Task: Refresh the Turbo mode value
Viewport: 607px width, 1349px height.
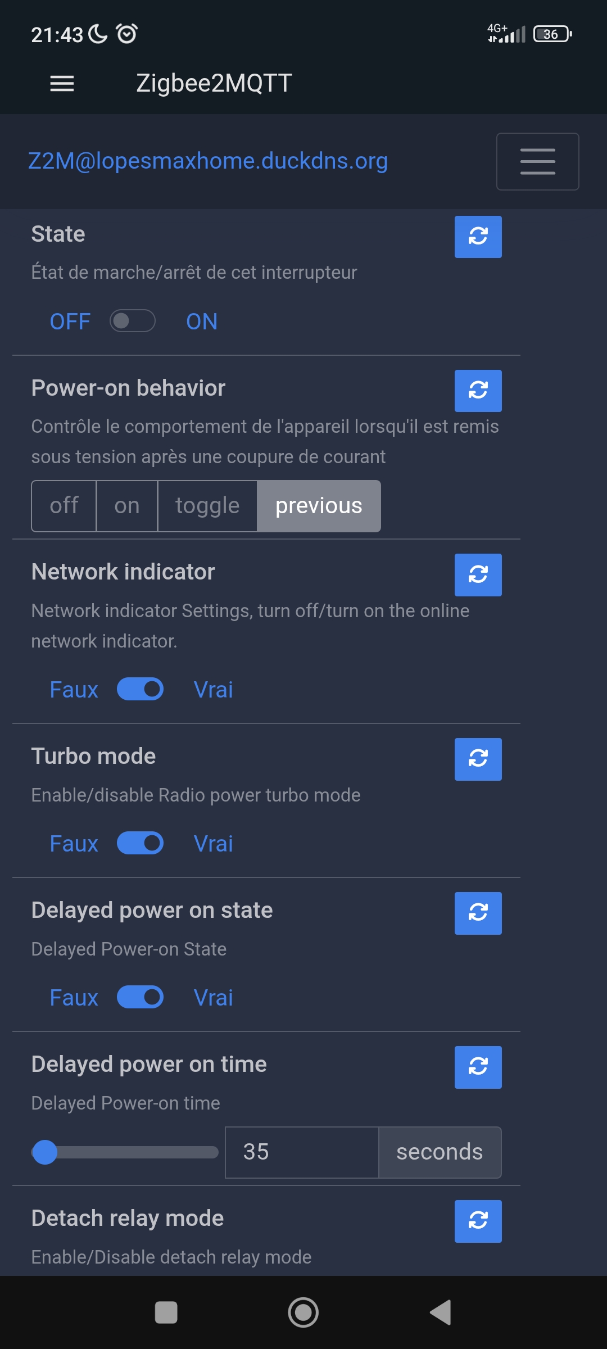Action: (478, 759)
